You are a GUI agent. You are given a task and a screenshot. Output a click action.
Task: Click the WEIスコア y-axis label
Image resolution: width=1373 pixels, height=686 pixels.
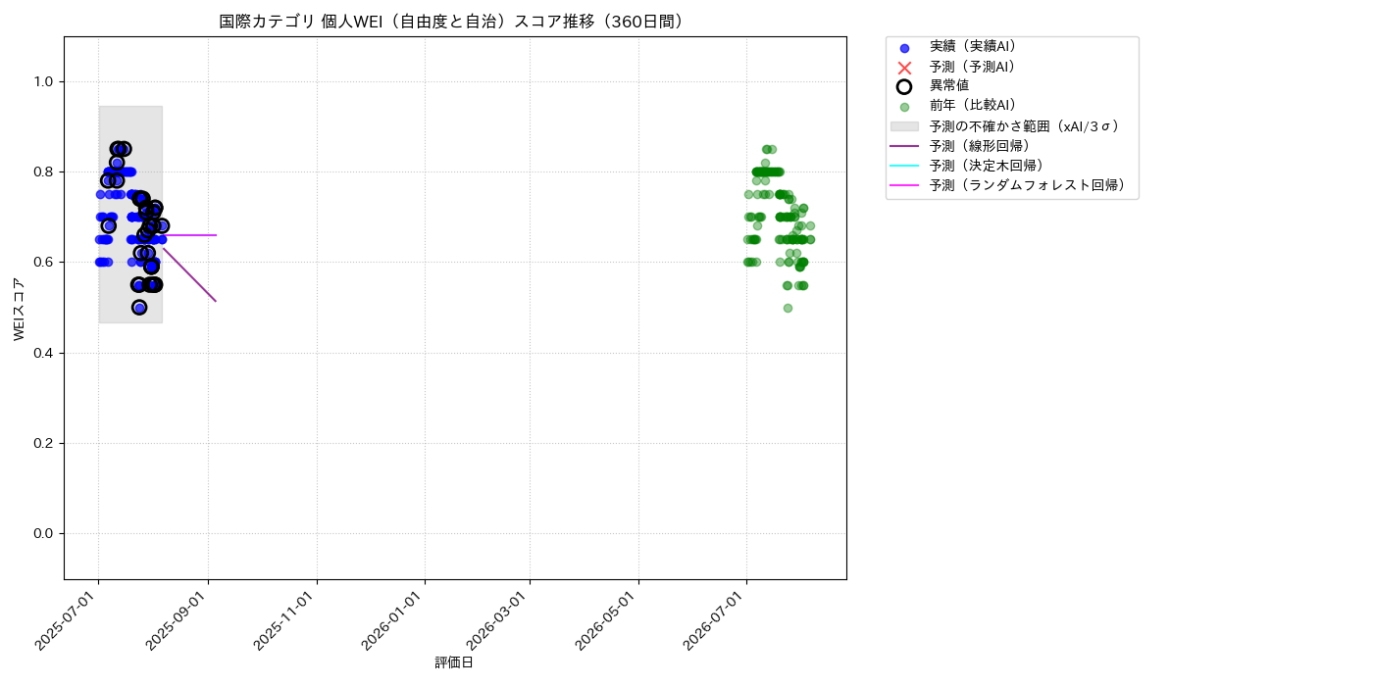pyautogui.click(x=19, y=309)
